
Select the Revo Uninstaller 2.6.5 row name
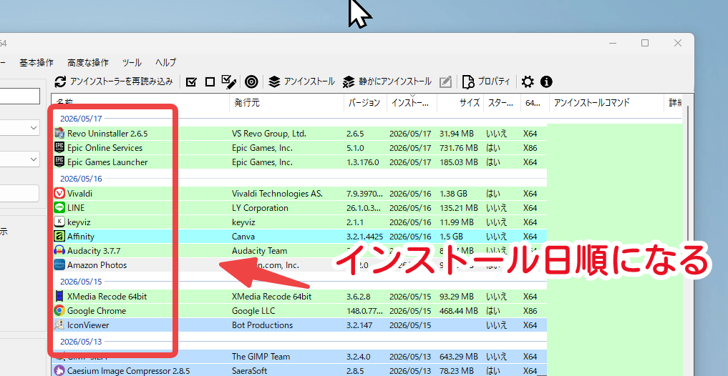(107, 134)
